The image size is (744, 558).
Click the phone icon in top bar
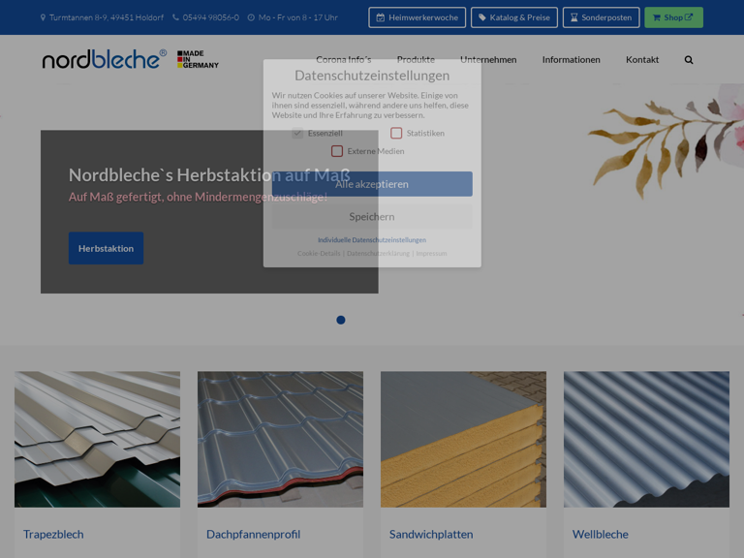pyautogui.click(x=175, y=17)
